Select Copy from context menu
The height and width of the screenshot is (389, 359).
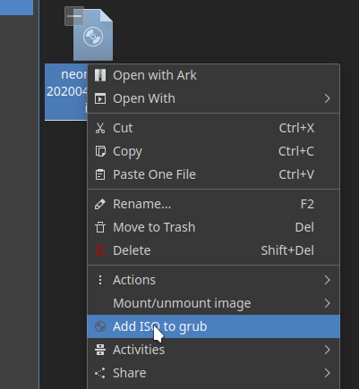(213, 151)
